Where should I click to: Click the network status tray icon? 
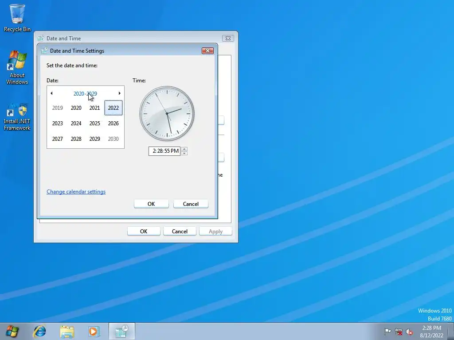pyautogui.click(x=399, y=332)
